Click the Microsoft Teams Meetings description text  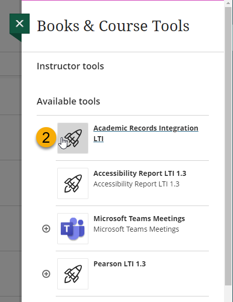coord(136,229)
